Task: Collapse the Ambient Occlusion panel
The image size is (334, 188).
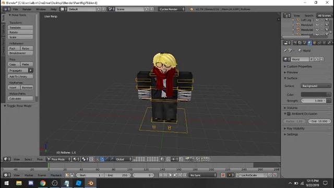Action: click(x=285, y=114)
